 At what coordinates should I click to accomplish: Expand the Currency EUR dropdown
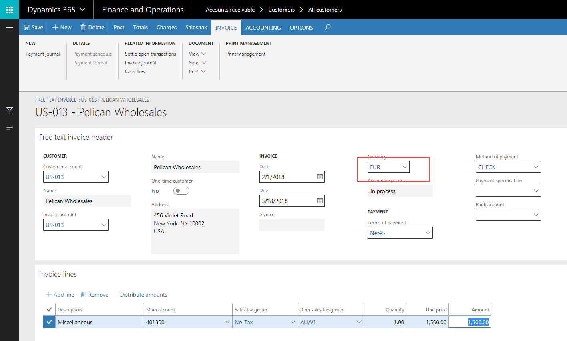click(405, 167)
